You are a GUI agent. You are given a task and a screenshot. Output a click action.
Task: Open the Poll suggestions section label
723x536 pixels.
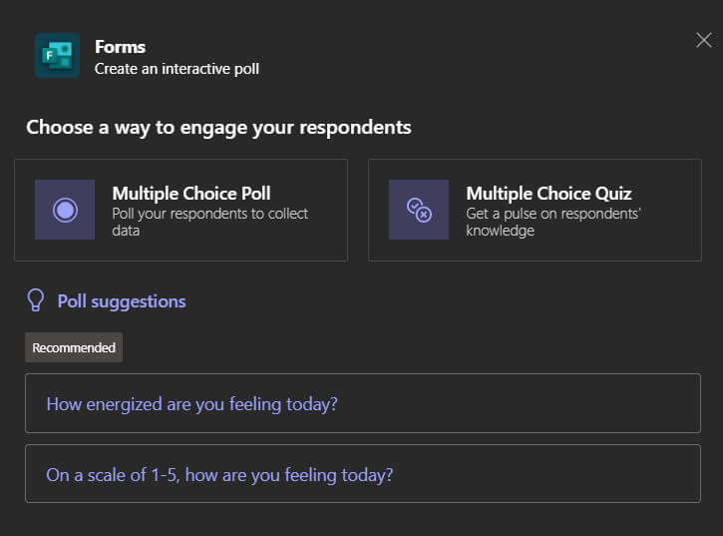pos(122,300)
